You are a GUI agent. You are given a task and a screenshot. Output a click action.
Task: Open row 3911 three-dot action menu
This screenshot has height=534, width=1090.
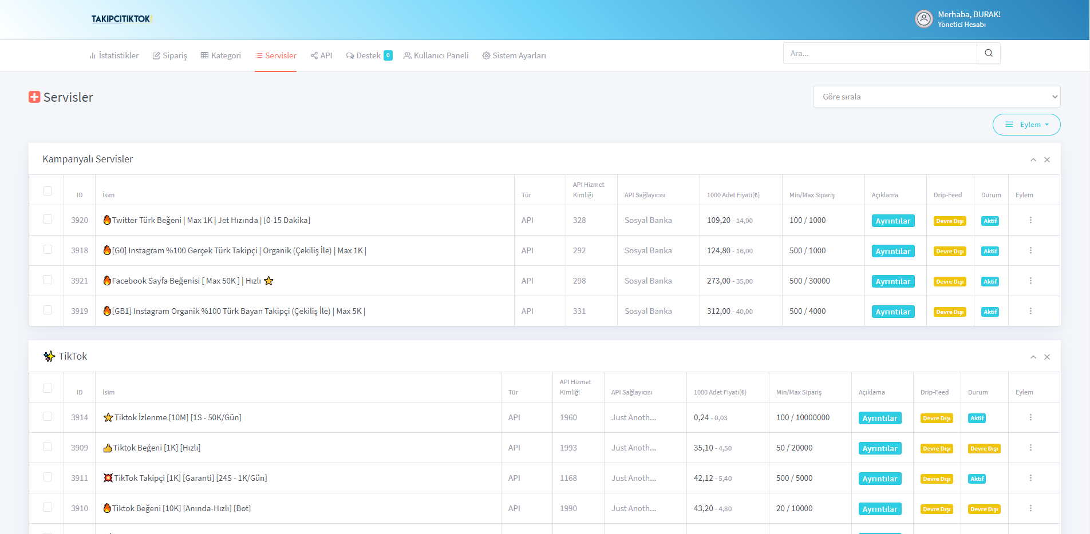click(1030, 478)
